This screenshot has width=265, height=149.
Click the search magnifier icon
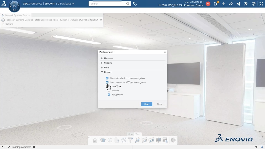(128, 4)
